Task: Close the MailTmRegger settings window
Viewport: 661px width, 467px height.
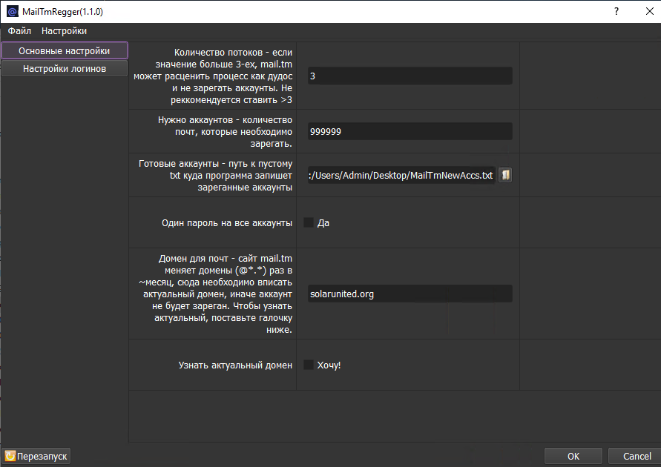Action: (x=650, y=11)
